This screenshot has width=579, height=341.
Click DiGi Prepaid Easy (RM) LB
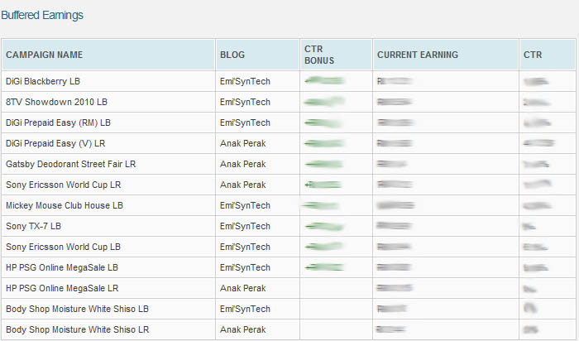[x=58, y=122]
